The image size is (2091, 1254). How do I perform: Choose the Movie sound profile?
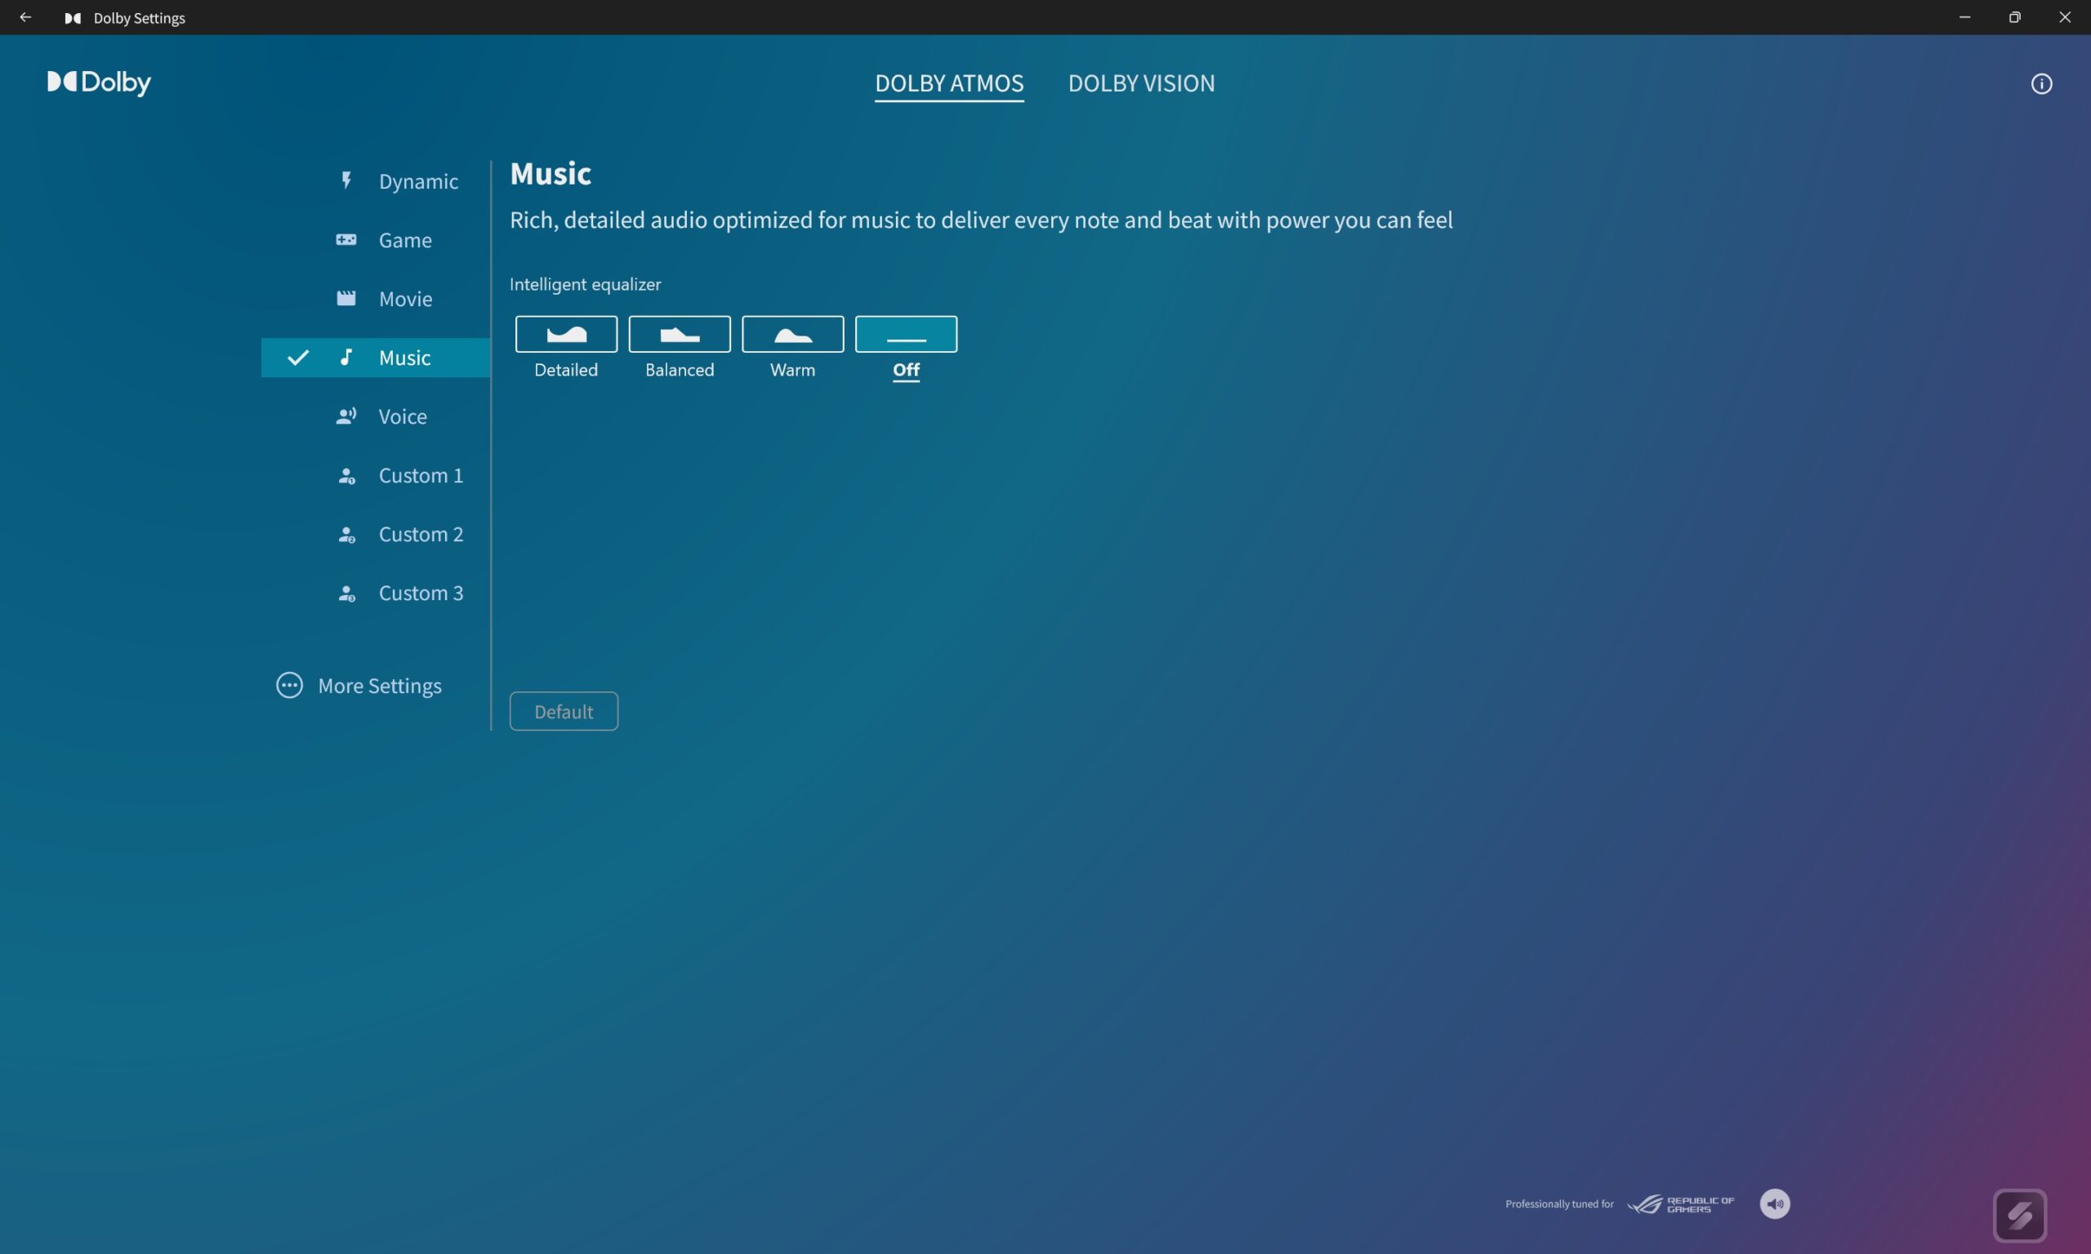click(376, 298)
